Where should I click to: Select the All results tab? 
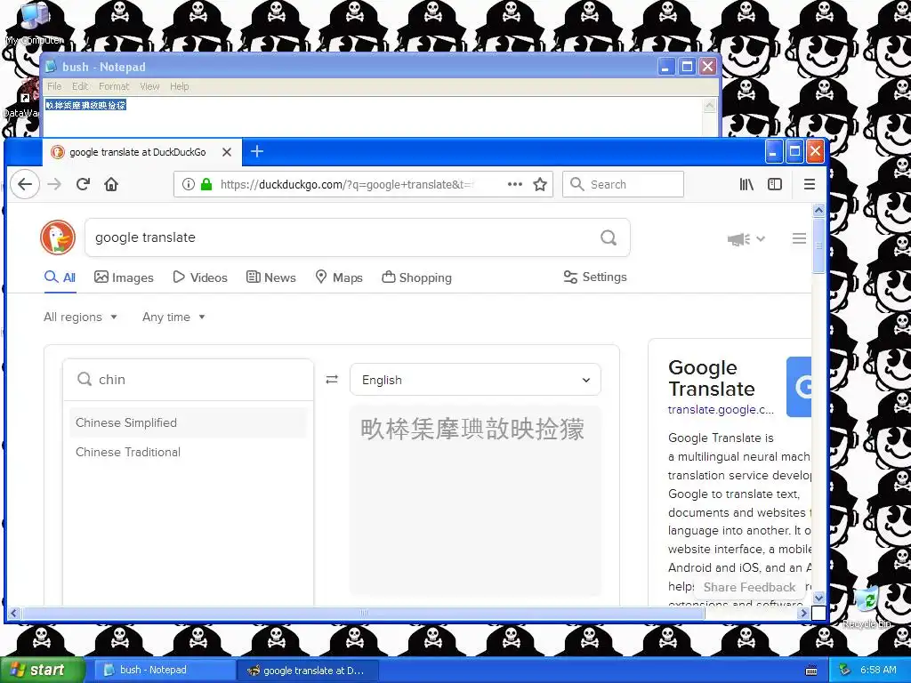pos(60,277)
